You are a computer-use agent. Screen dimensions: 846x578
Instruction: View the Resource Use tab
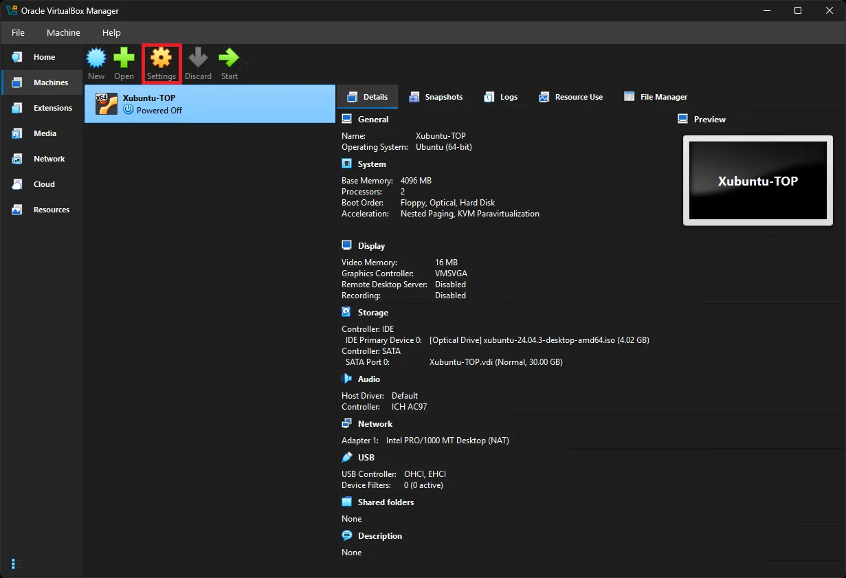[x=571, y=97]
